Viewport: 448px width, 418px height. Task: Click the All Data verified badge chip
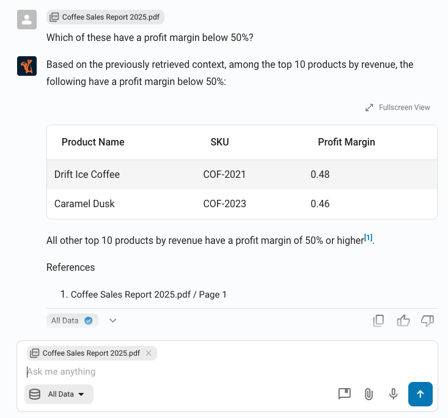click(x=72, y=320)
